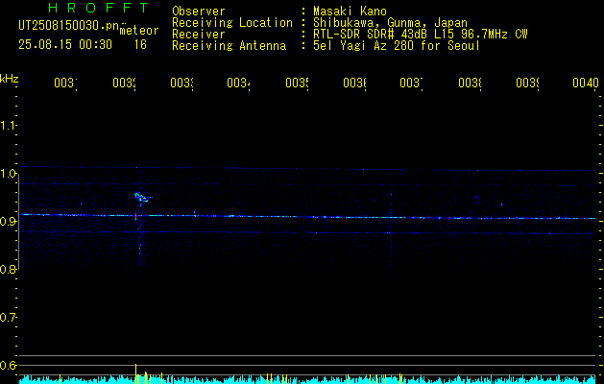Click the kHz axis unit label
This screenshot has width=604, height=384.
coord(9,80)
